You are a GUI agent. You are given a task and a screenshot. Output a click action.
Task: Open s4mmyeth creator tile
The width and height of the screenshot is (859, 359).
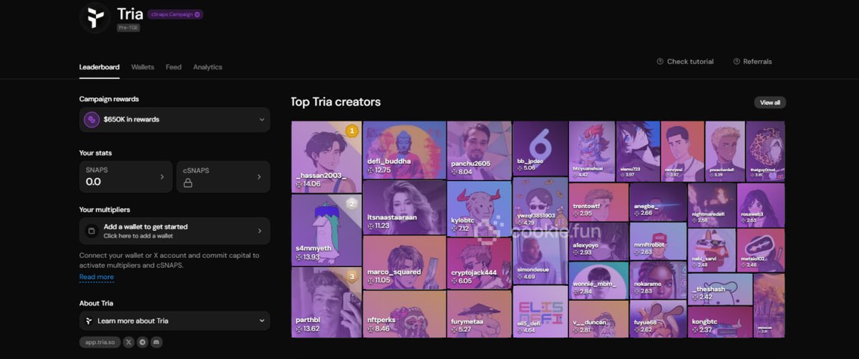[x=326, y=230]
